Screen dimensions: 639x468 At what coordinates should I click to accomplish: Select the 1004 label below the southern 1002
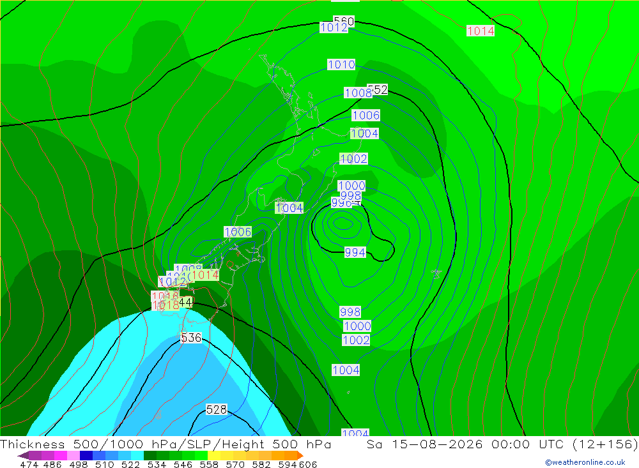point(346,370)
